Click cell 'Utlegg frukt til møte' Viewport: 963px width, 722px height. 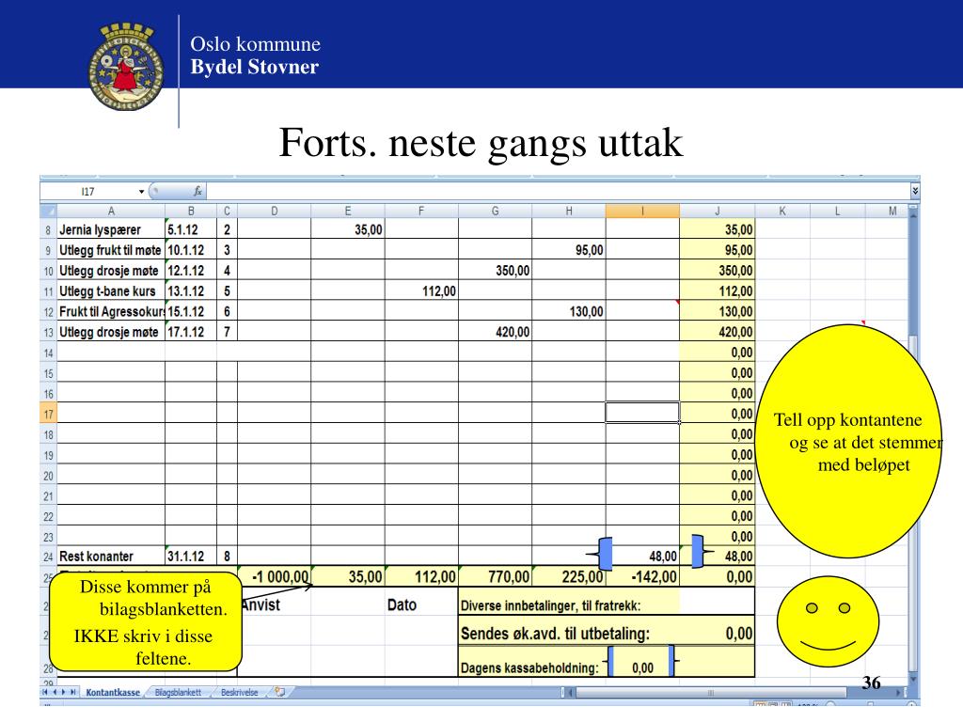pyautogui.click(x=111, y=250)
